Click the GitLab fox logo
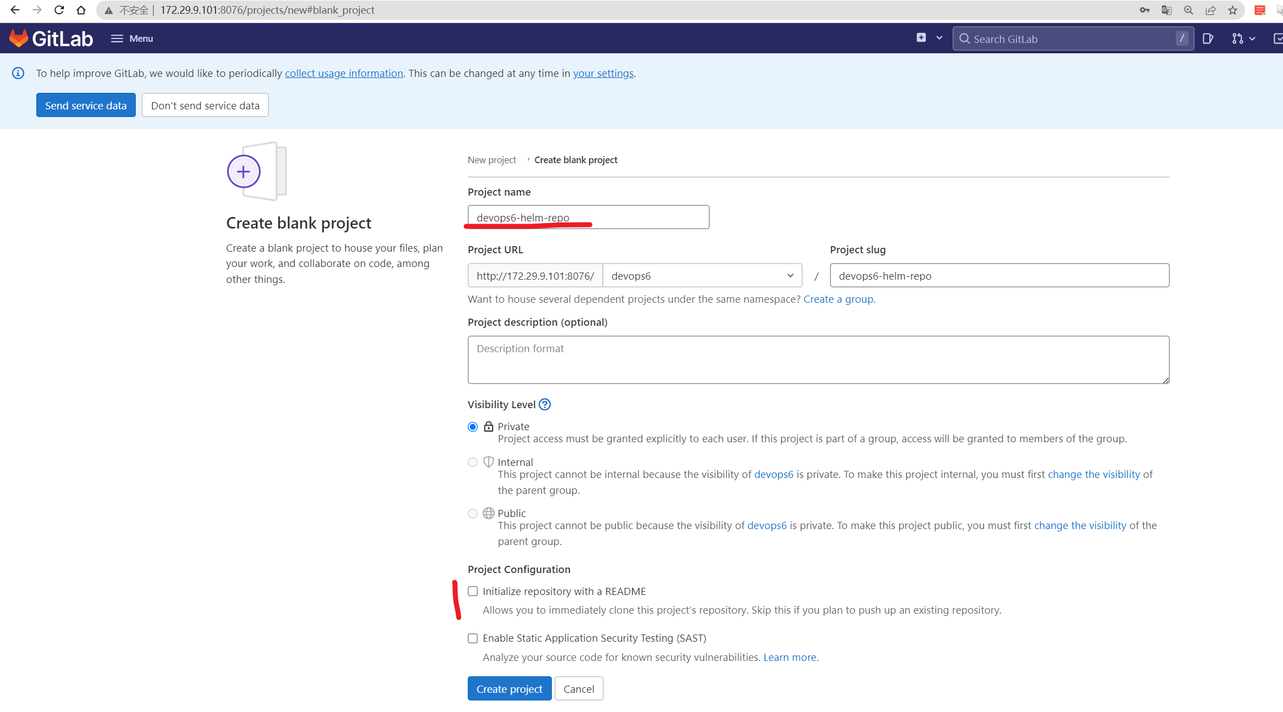1283x712 pixels. click(x=19, y=38)
